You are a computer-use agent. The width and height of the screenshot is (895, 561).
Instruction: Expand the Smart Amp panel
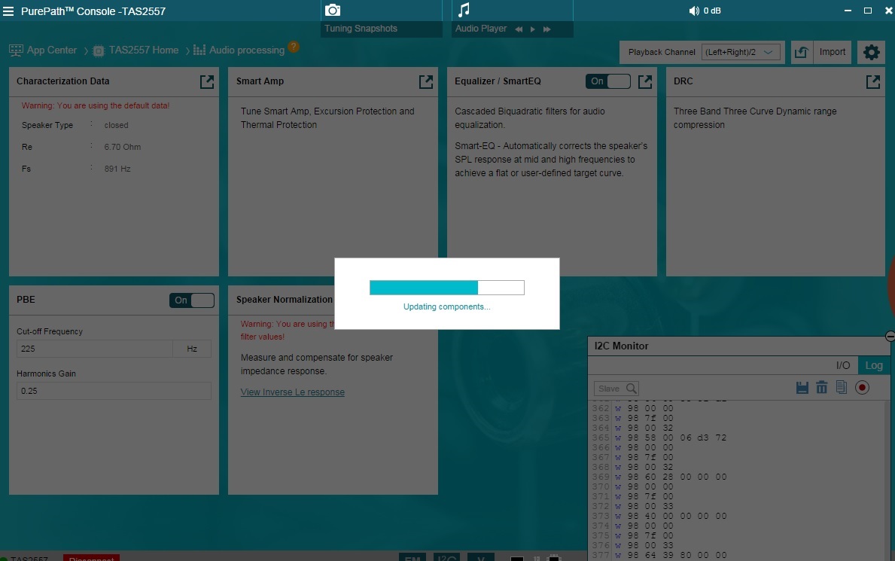point(426,81)
